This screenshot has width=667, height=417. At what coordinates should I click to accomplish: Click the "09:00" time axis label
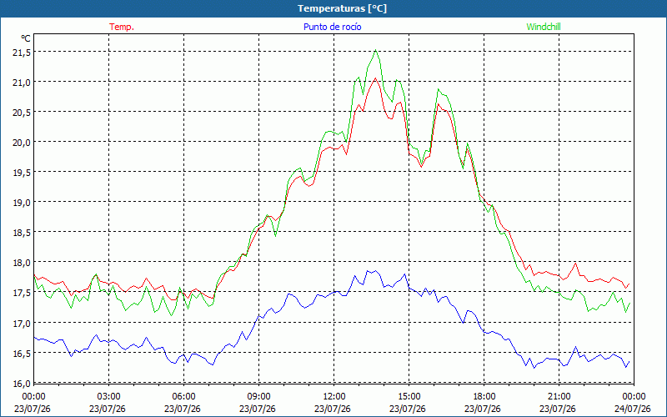[258, 396]
